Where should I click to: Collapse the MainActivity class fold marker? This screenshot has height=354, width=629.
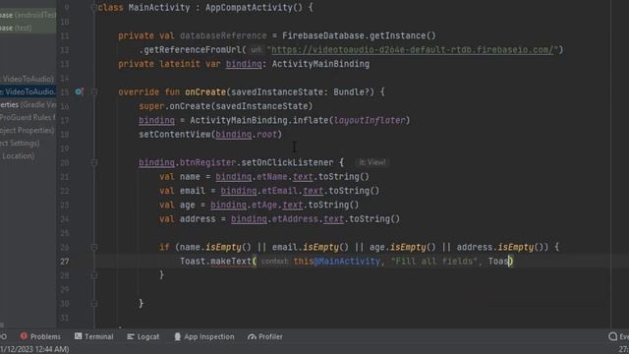coord(94,7)
